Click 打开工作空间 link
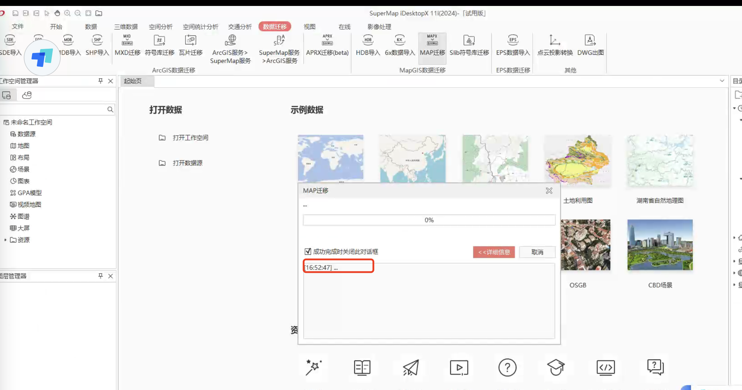This screenshot has width=742, height=390. coord(191,138)
